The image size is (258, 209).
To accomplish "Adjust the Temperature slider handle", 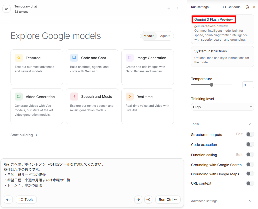I will click(212, 85).
